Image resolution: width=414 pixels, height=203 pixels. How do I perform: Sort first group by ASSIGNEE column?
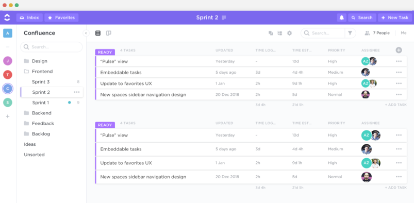[371, 50]
